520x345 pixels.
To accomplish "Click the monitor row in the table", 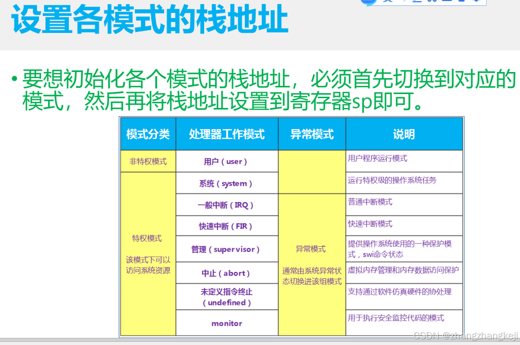I will click(x=227, y=323).
